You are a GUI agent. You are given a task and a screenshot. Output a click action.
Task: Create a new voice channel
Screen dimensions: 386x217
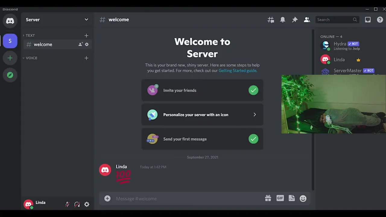tap(86, 58)
